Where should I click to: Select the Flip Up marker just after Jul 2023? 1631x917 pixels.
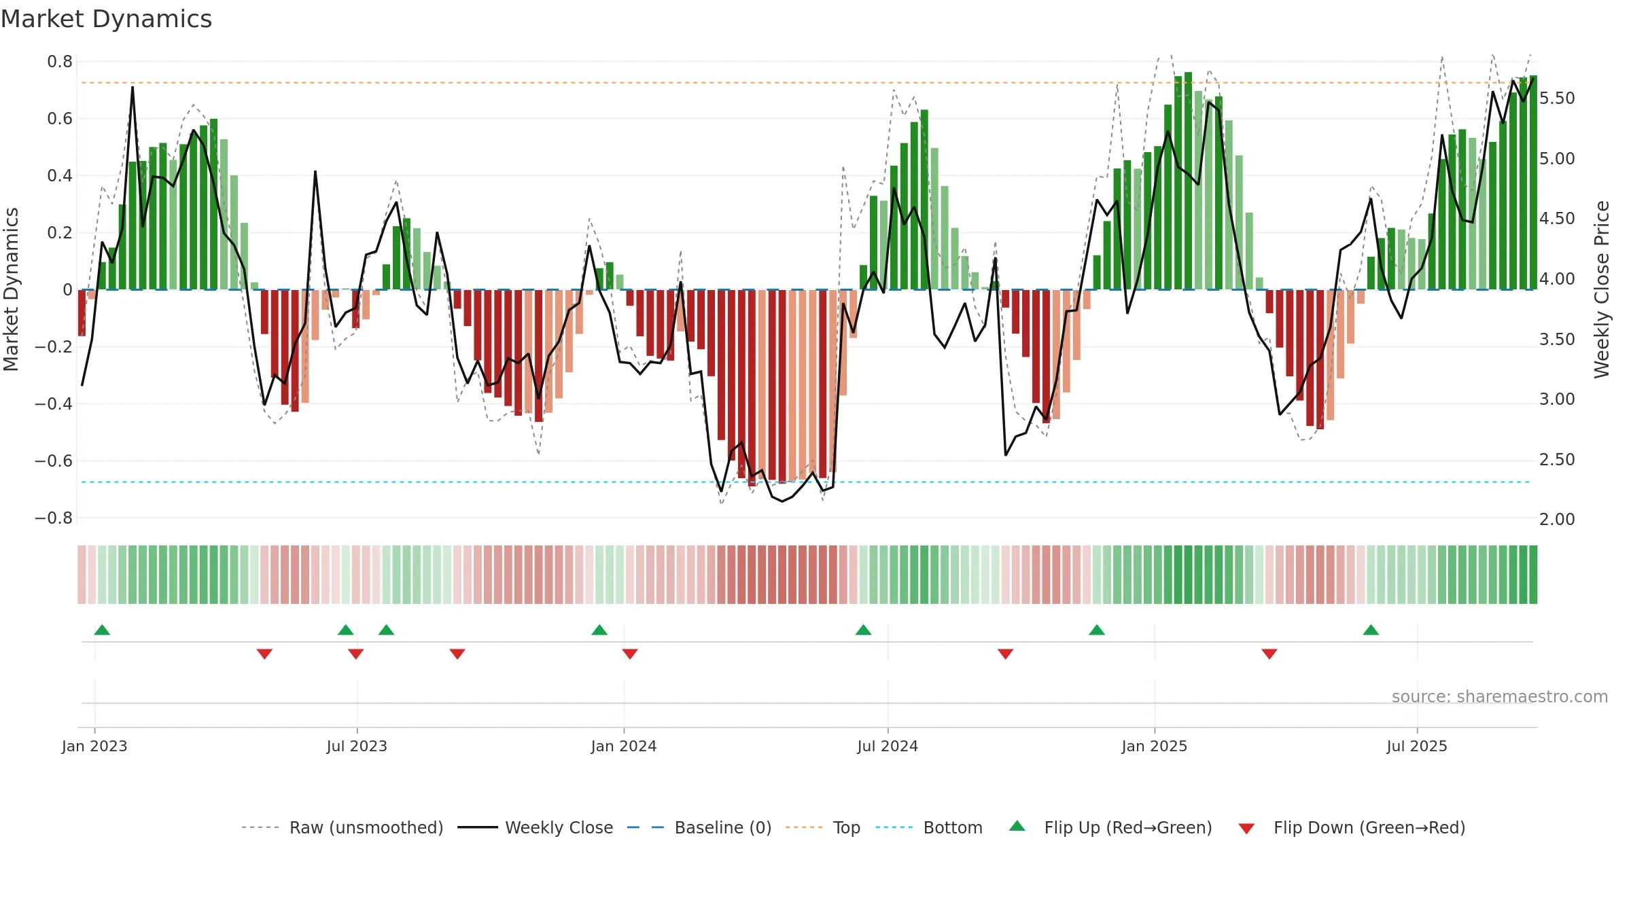(x=386, y=630)
